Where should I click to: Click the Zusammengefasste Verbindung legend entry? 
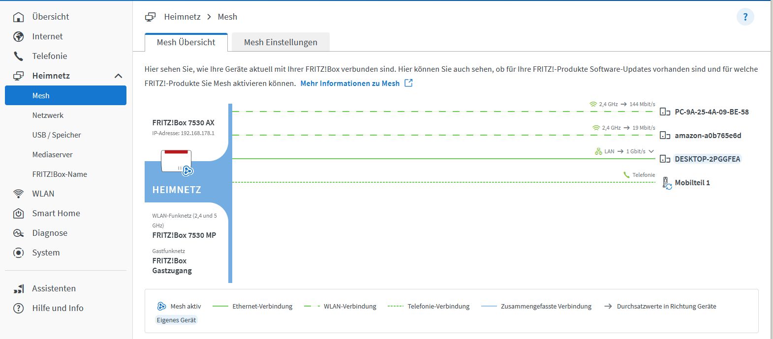[536, 306]
